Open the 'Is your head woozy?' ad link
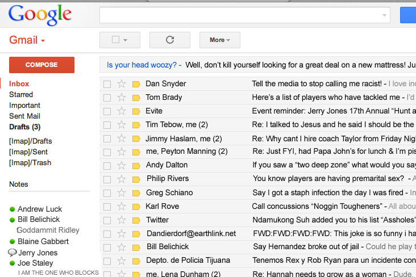The height and width of the screenshot is (277, 416). click(142, 65)
